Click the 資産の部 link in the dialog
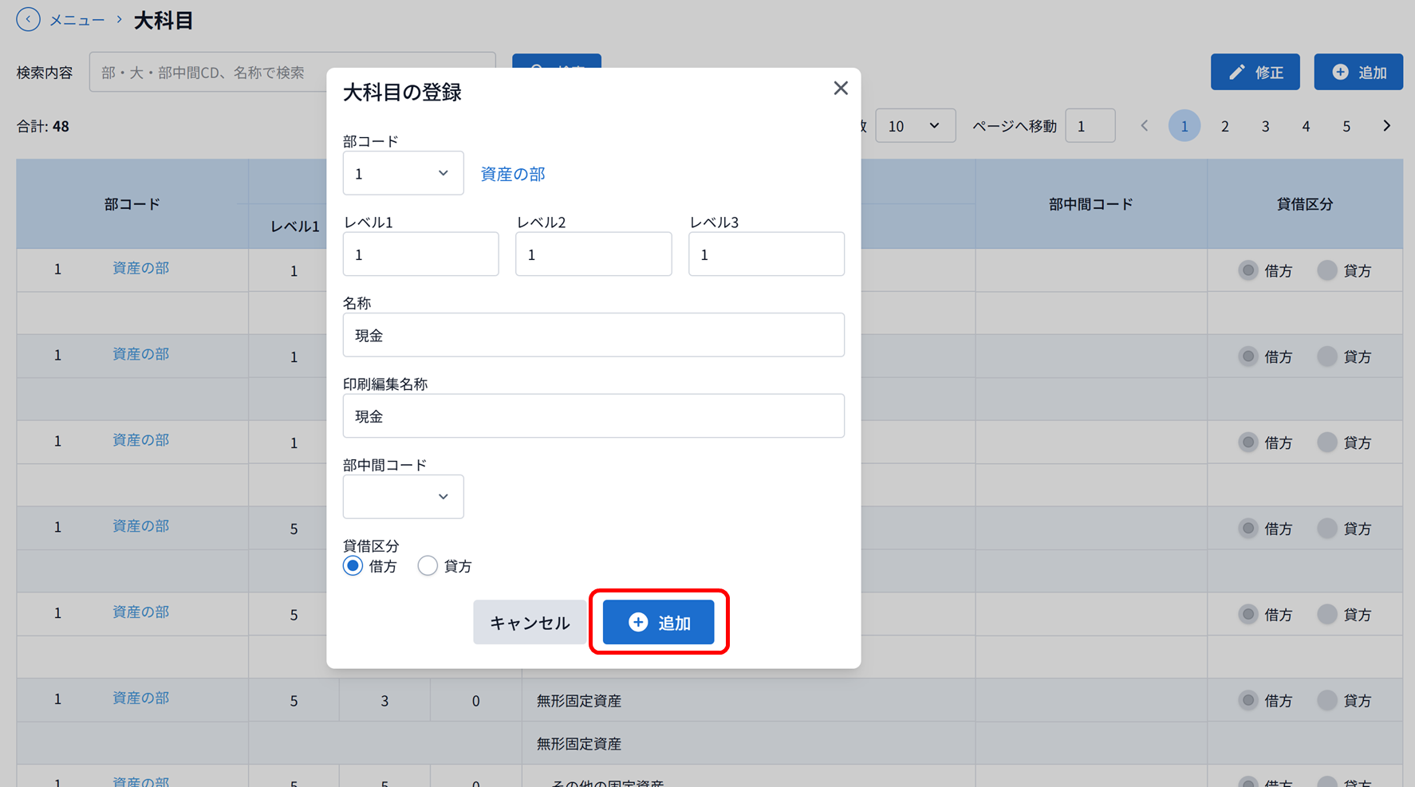The height and width of the screenshot is (787, 1415). coord(513,174)
